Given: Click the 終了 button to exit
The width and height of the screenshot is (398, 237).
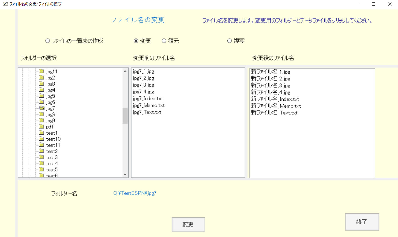Looking at the screenshot, I should [362, 222].
